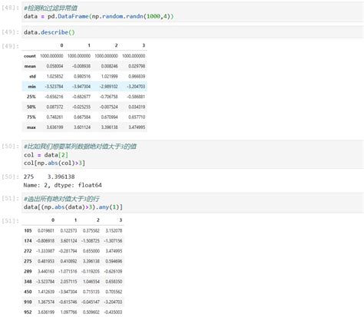Click row index 275 in filtered table
This screenshot has height=317, width=364.
28,261
